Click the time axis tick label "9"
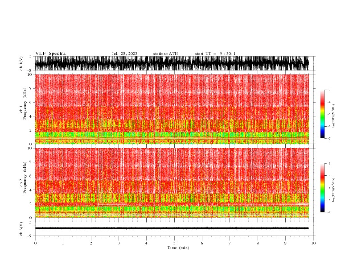 click(285, 243)
